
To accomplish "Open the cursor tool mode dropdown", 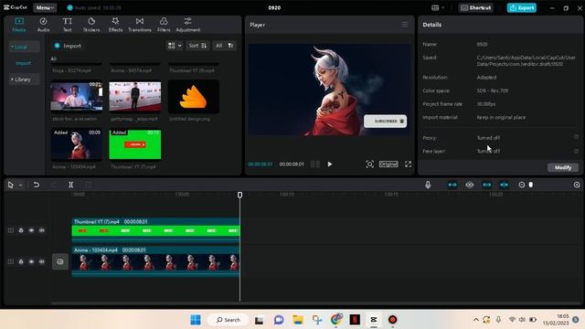I will coord(20,185).
